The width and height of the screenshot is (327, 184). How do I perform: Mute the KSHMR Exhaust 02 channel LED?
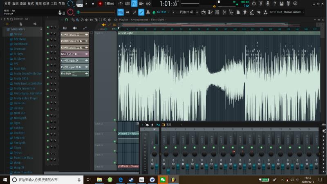[48, 34]
